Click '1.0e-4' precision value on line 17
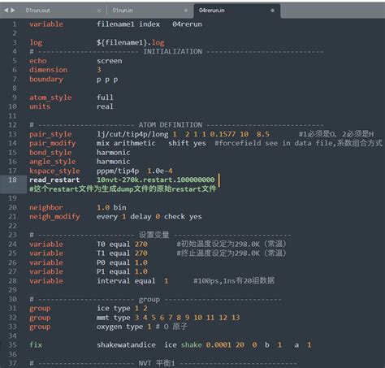The width and height of the screenshot is (385, 368). (x=160, y=171)
